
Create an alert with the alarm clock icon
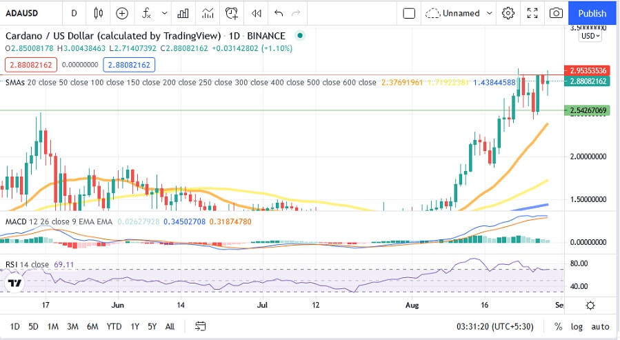click(x=231, y=13)
